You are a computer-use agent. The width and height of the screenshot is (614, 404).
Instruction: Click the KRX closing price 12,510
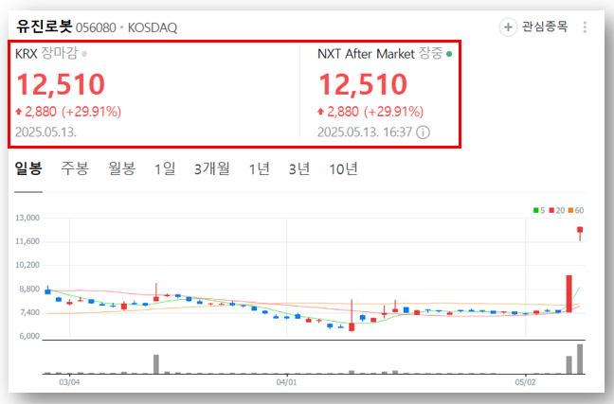[x=61, y=84]
